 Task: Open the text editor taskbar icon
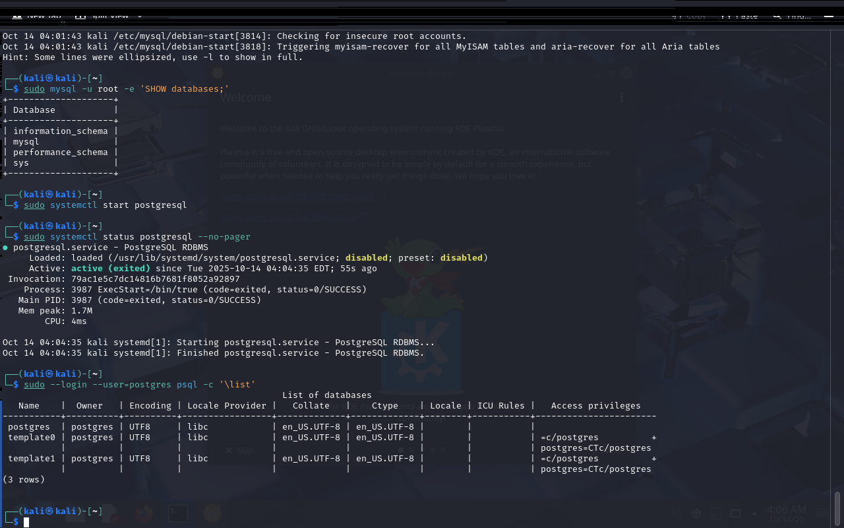point(109,513)
